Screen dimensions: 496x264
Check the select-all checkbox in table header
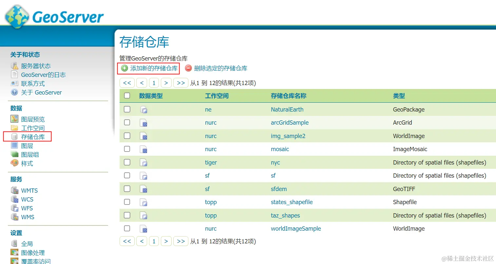[127, 95]
